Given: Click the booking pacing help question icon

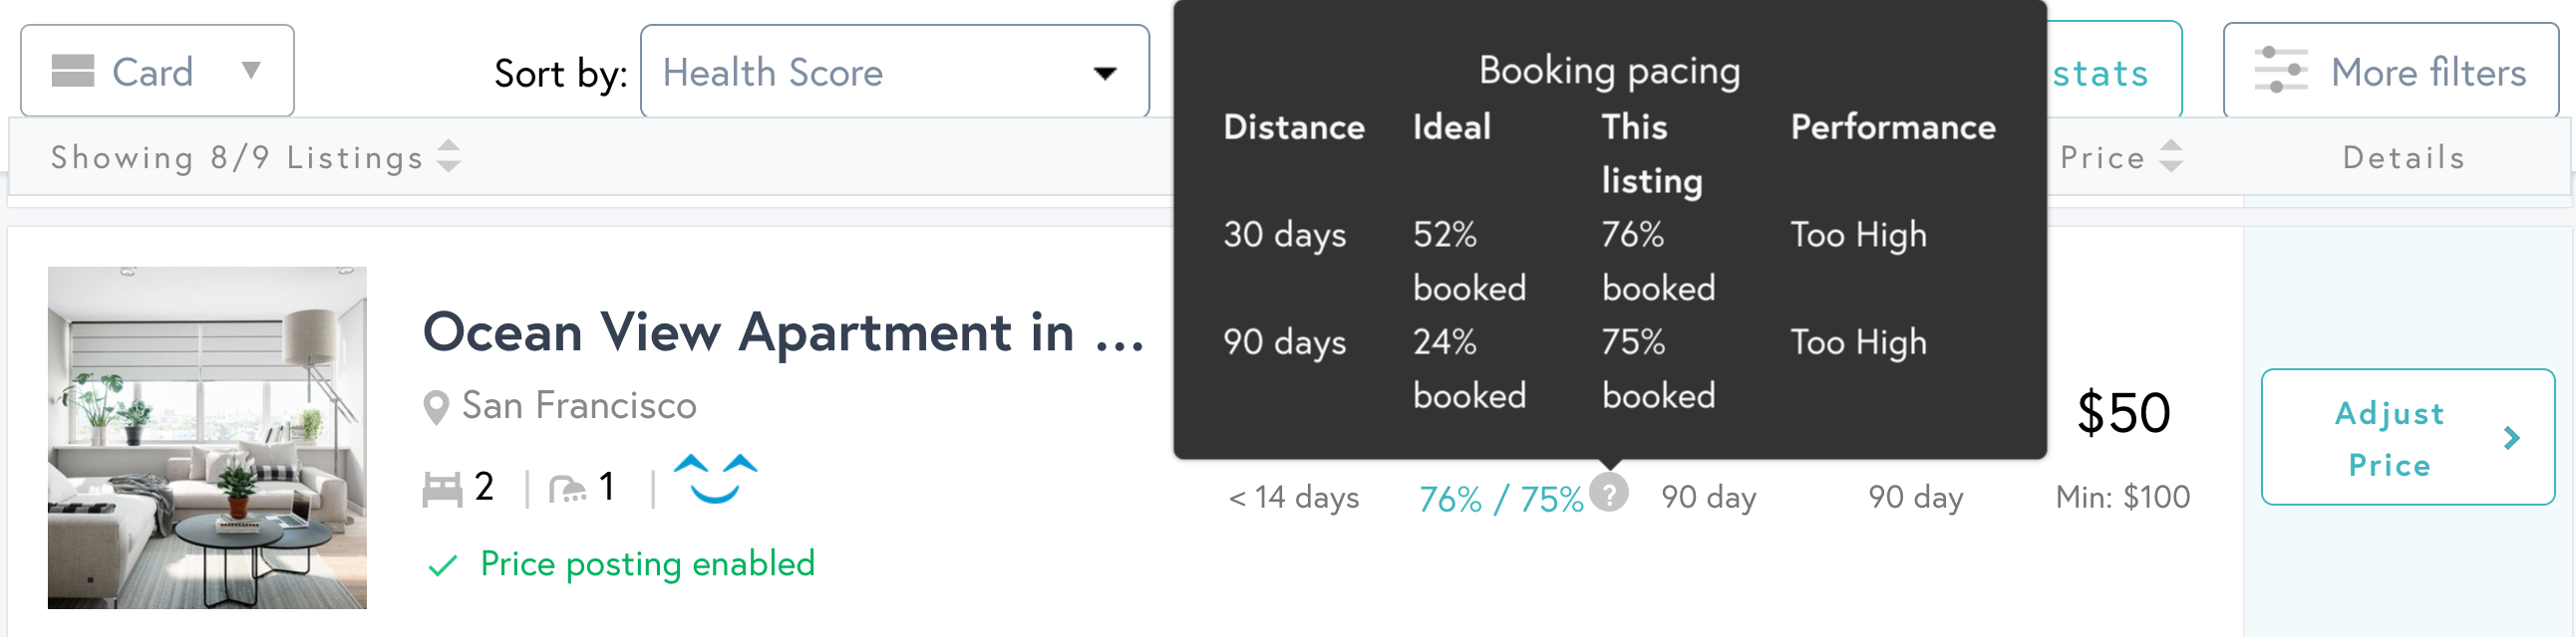Looking at the screenshot, I should [1609, 493].
